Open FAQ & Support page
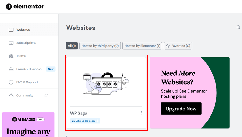Screen dimensions: 242x137 29,82
